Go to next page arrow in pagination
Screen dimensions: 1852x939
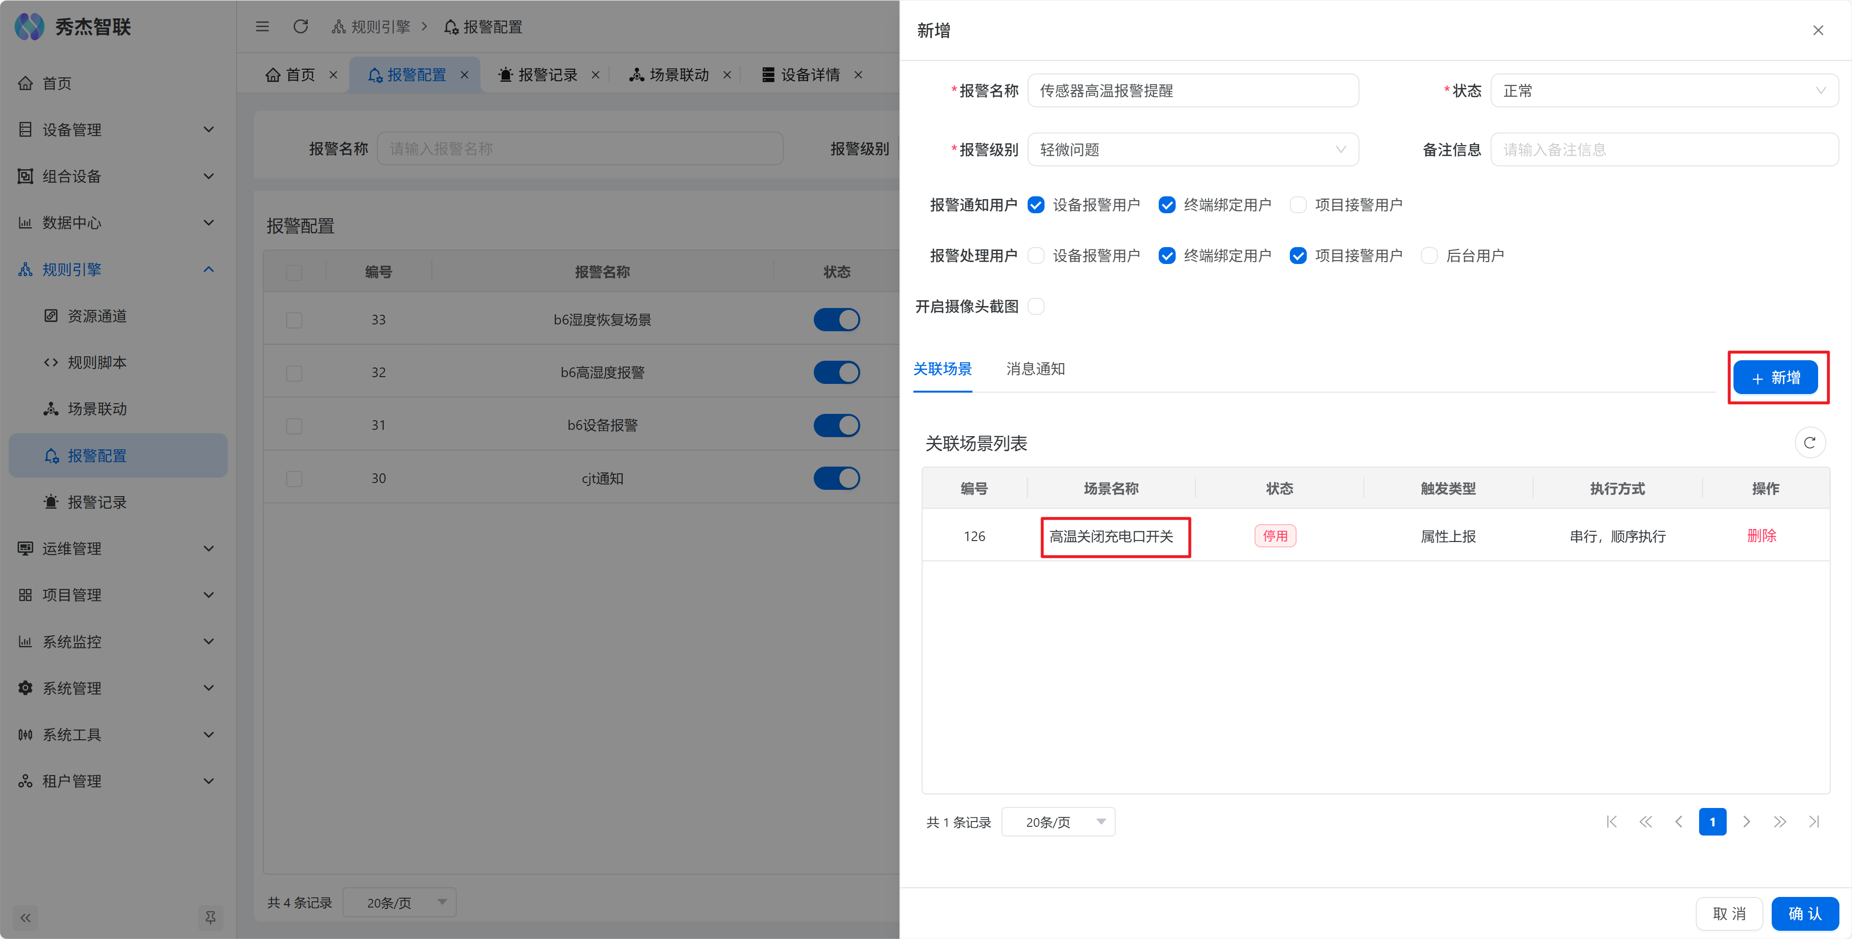[1747, 822]
